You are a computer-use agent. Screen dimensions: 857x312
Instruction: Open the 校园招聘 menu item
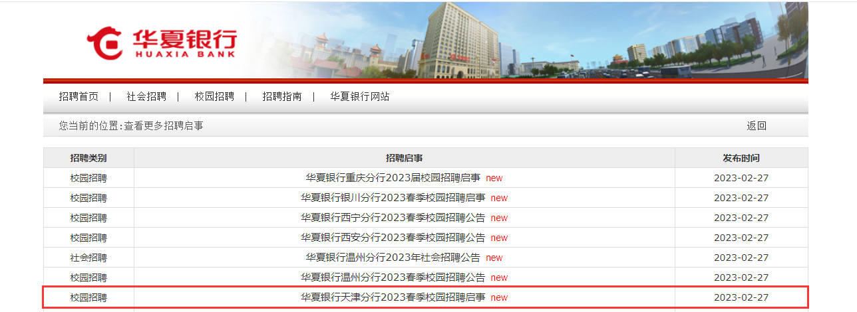[214, 96]
